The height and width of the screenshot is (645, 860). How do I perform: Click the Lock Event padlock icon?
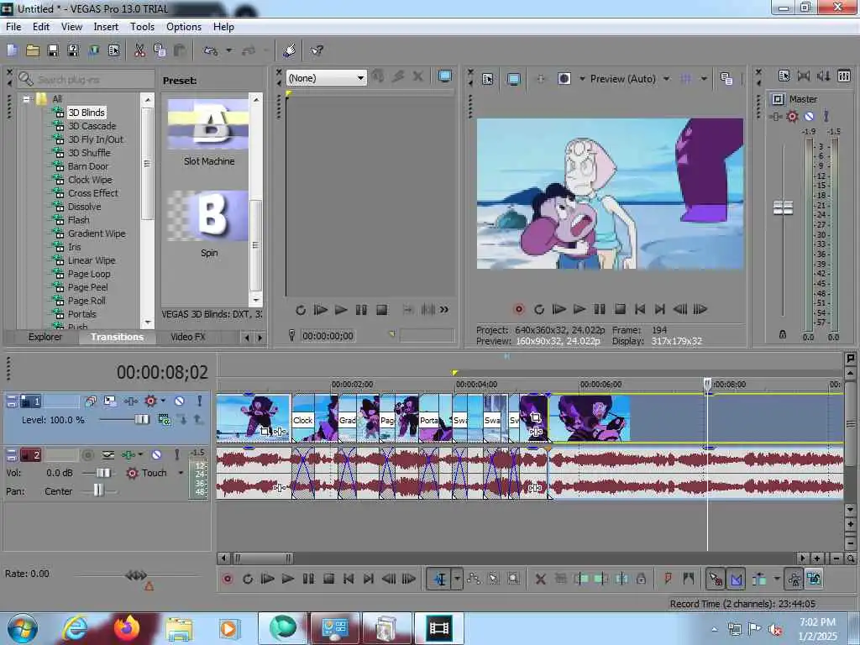click(x=641, y=579)
